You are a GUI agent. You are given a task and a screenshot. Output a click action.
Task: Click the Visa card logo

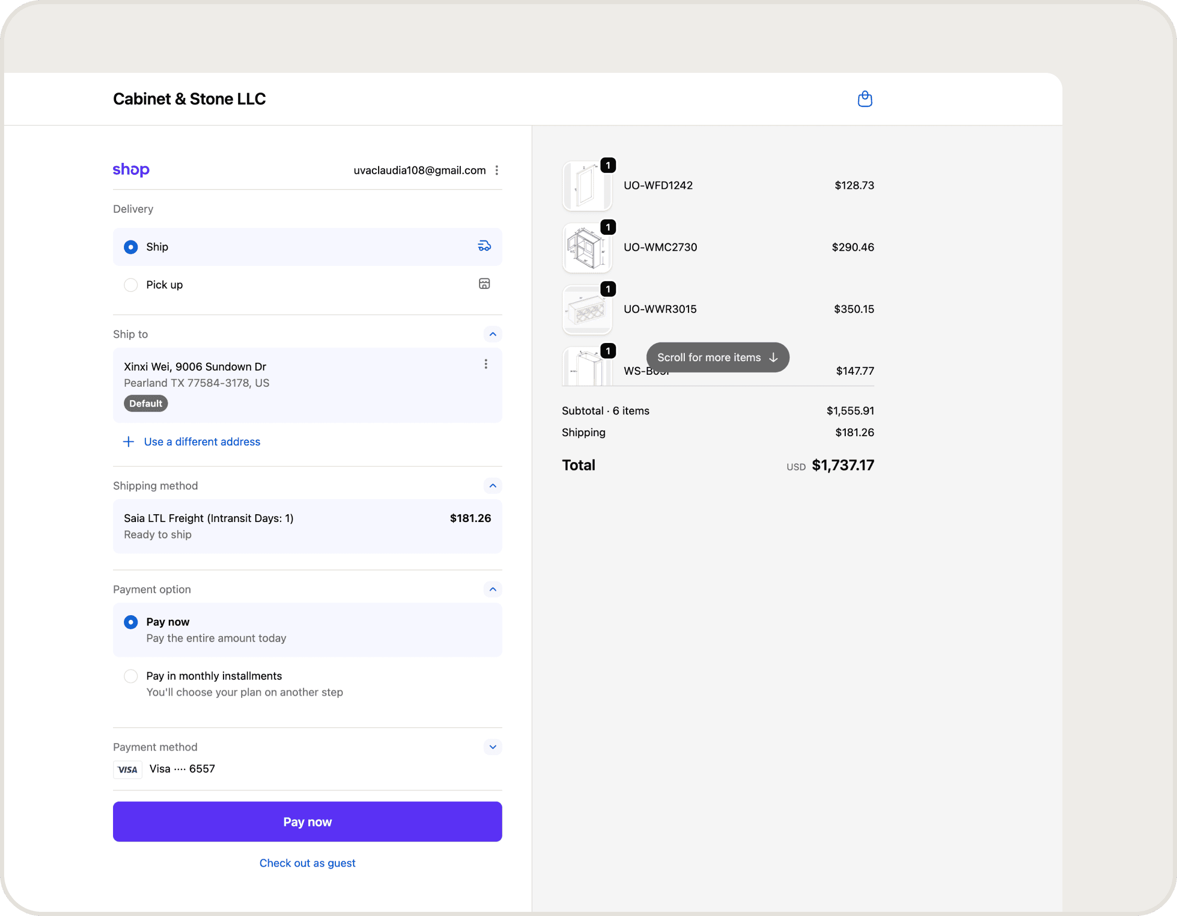pyautogui.click(x=128, y=770)
